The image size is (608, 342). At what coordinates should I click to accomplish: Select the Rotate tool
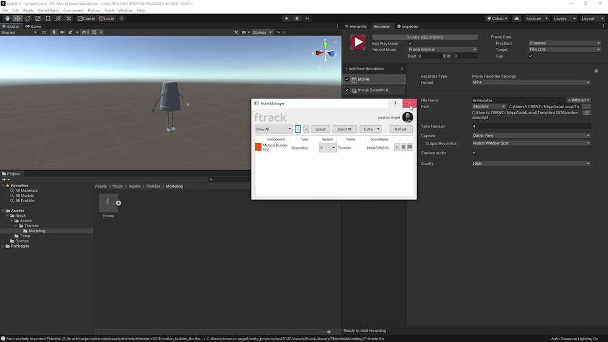click(x=28, y=18)
